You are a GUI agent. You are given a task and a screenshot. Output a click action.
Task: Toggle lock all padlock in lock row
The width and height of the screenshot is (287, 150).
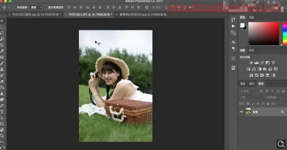[268, 104]
